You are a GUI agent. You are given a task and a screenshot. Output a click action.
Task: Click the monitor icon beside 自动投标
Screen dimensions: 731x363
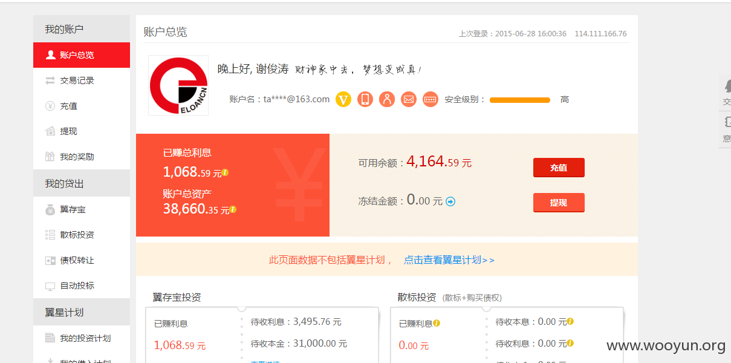51,286
